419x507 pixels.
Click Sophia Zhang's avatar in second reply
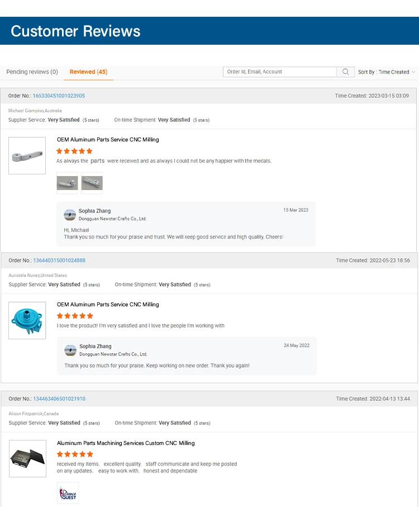[70, 350]
